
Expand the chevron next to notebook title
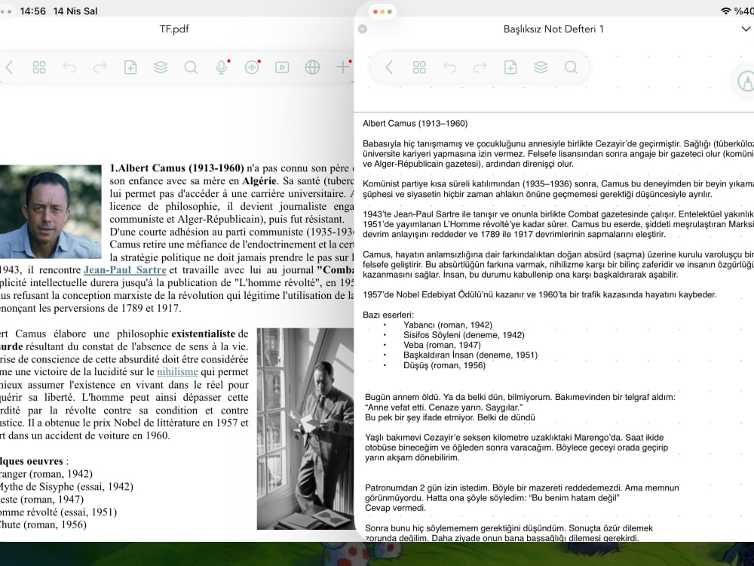(x=746, y=29)
